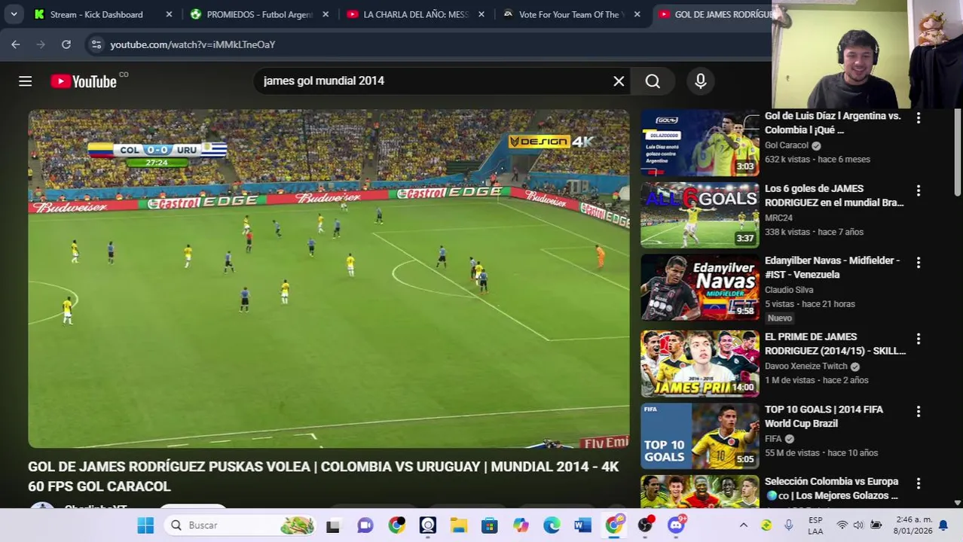Open Los 6 goles de JAMES thumbnail
This screenshot has width=963, height=542.
coord(700,215)
